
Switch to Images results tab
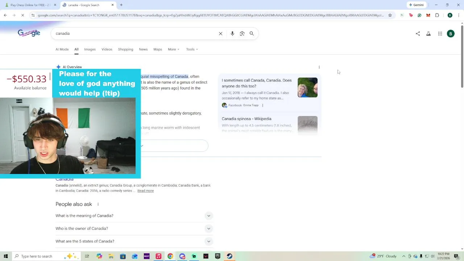point(90,49)
